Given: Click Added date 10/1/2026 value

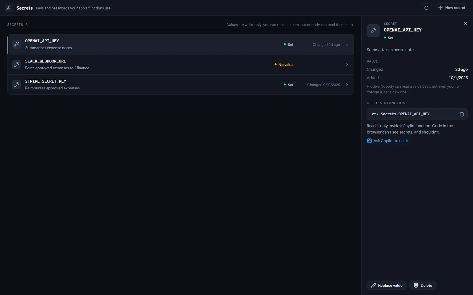Looking at the screenshot, I should 458,78.
